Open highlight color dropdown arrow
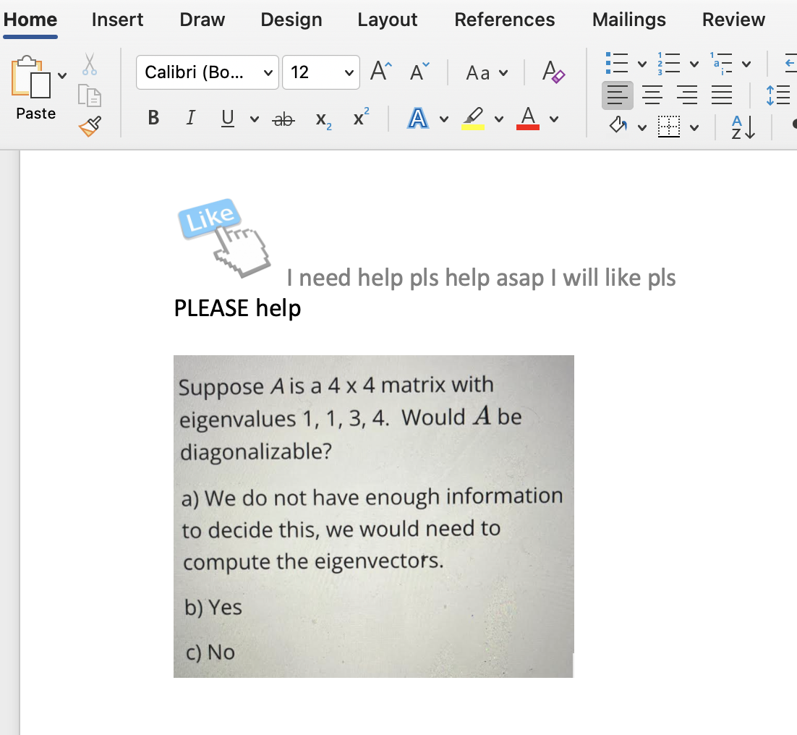 [x=499, y=119]
